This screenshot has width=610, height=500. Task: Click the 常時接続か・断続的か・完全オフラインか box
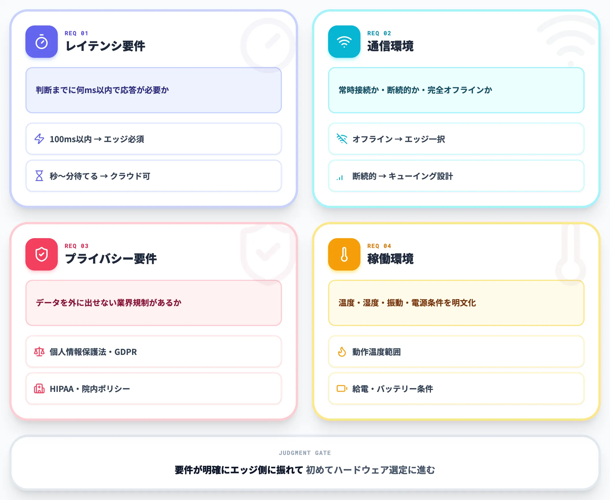pos(456,90)
